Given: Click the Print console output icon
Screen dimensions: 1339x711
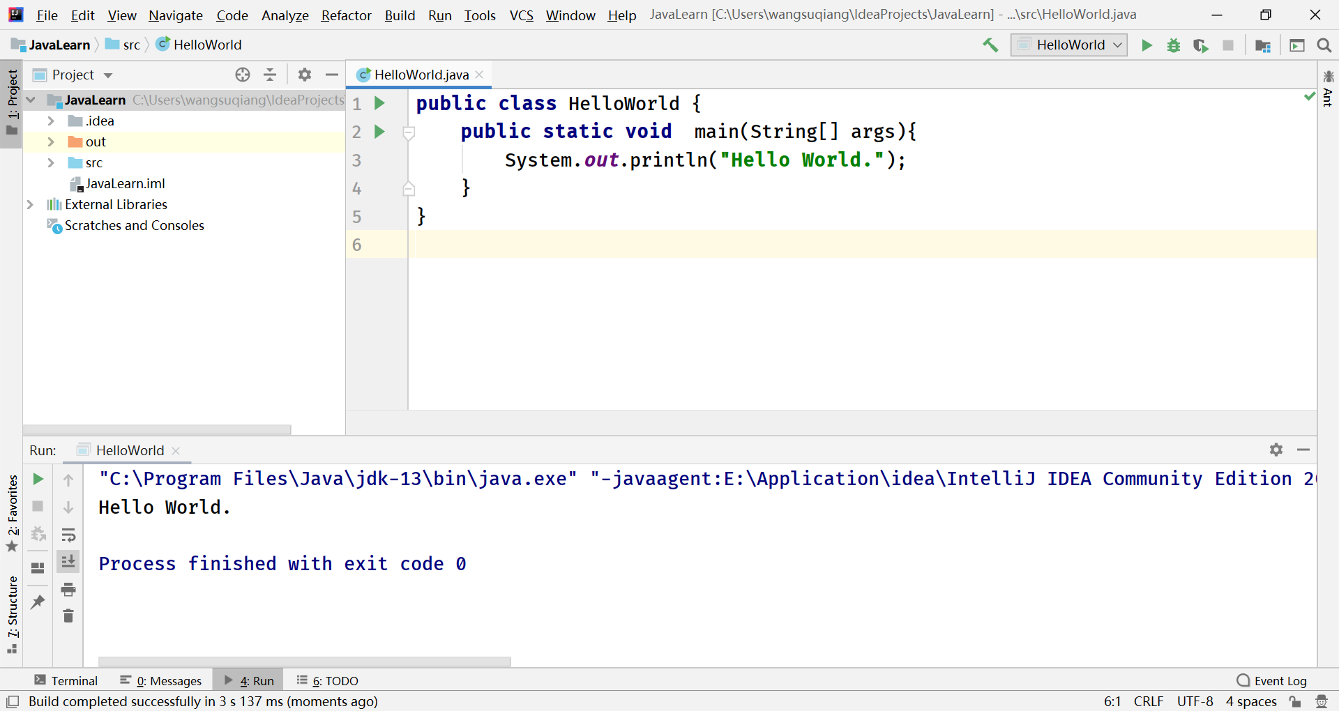Looking at the screenshot, I should point(68,590).
